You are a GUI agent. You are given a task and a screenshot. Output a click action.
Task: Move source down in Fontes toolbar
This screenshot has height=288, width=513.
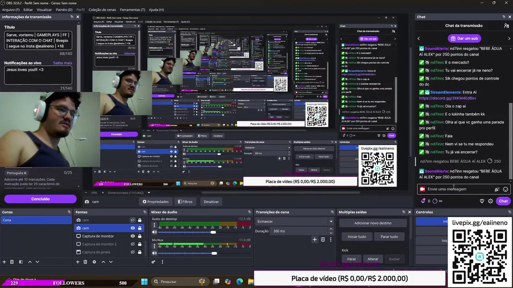point(111,262)
